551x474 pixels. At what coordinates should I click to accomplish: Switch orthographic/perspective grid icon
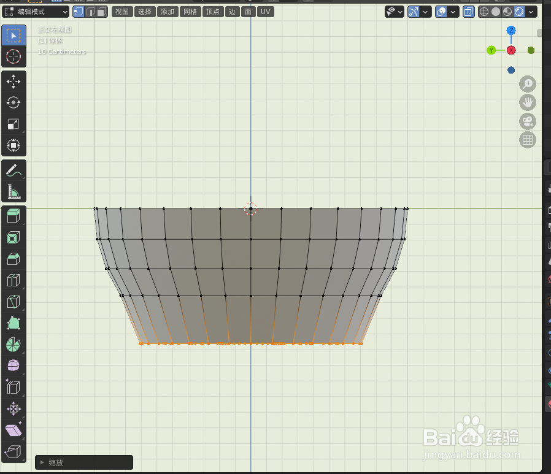coord(528,140)
